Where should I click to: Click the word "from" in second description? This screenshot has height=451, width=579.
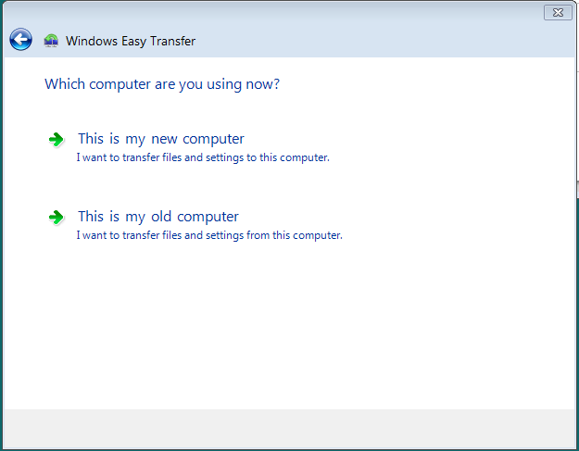pos(258,235)
